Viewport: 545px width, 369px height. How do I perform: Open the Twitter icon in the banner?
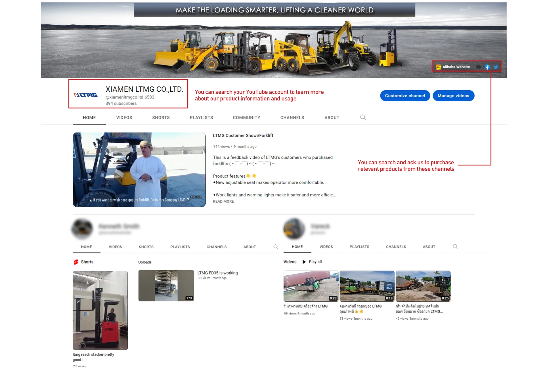pyautogui.click(x=496, y=67)
